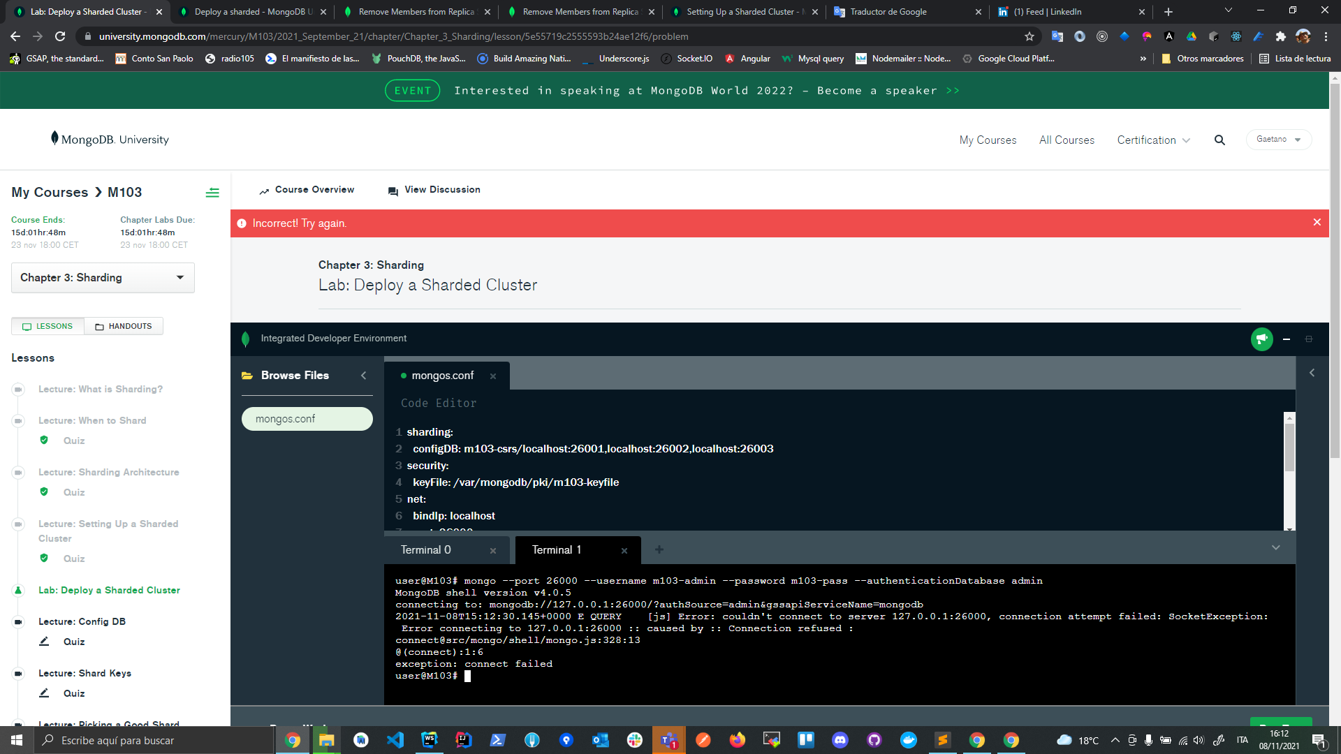Open the site search magnifier icon
This screenshot has height=754, width=1341.
(x=1219, y=140)
